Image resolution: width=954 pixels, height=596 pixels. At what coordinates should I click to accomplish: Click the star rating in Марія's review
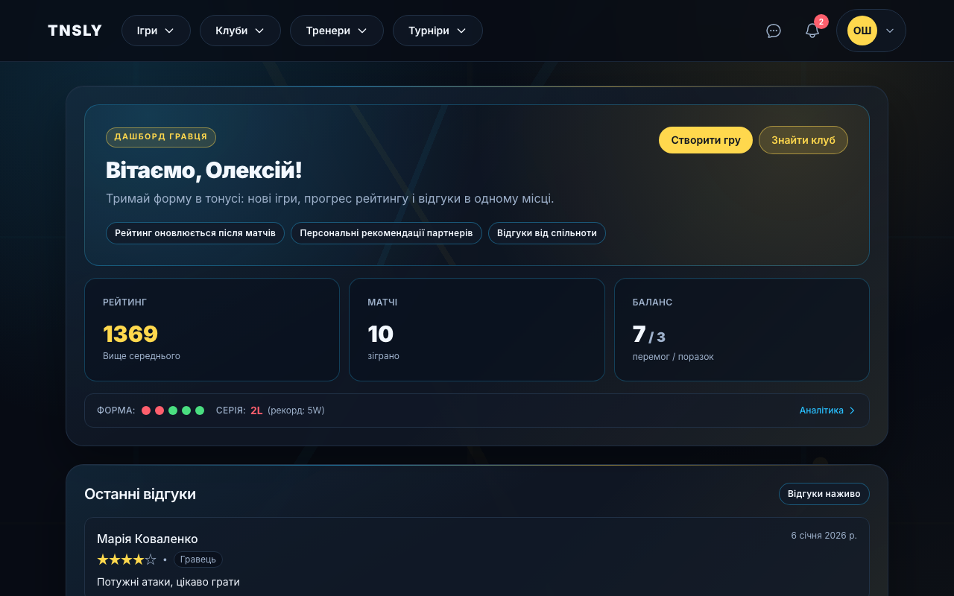pyautogui.click(x=127, y=559)
